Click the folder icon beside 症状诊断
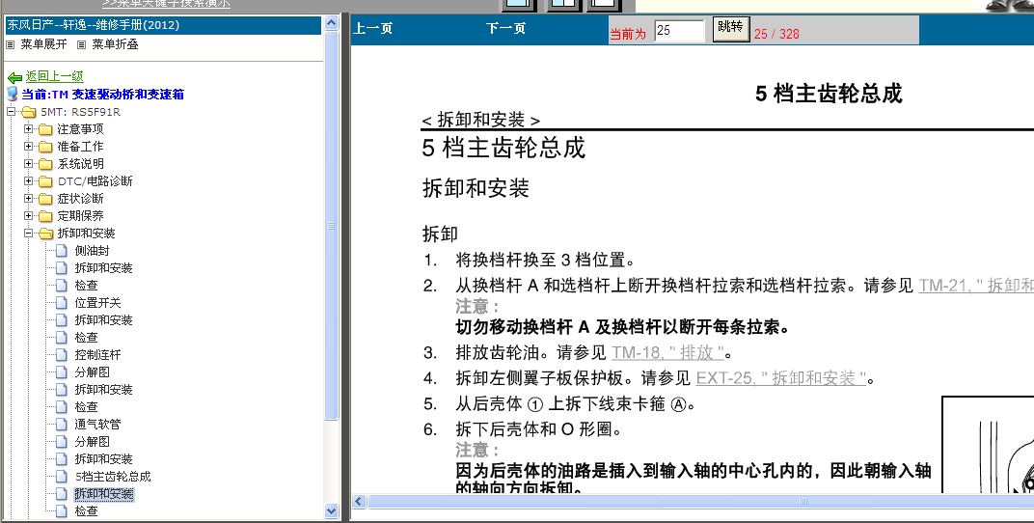The width and height of the screenshot is (1034, 523). 45,199
